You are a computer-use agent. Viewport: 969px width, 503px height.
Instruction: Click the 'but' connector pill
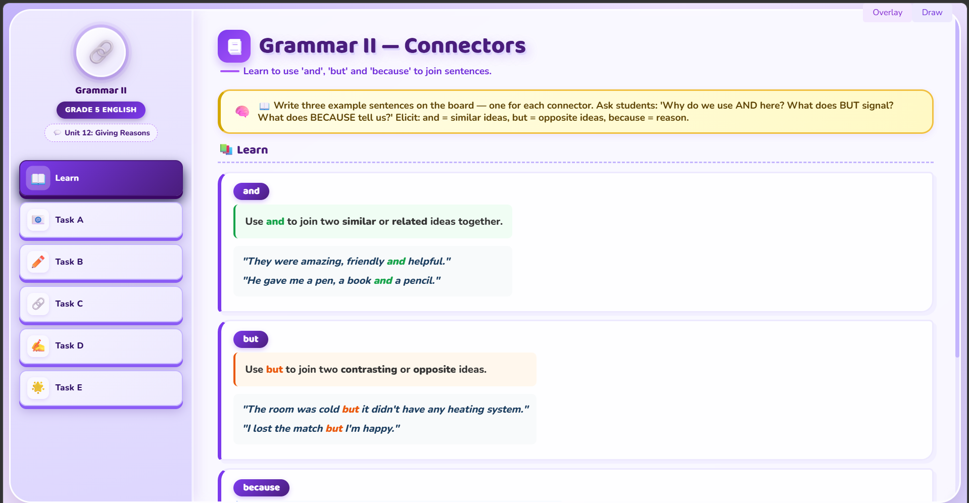coord(251,339)
